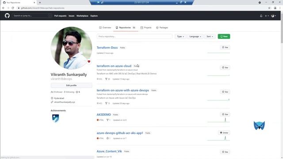The width and height of the screenshot is (283, 159).
Task: Open the fork source of terraform-on-azure-cloud
Action: pos(122,70)
